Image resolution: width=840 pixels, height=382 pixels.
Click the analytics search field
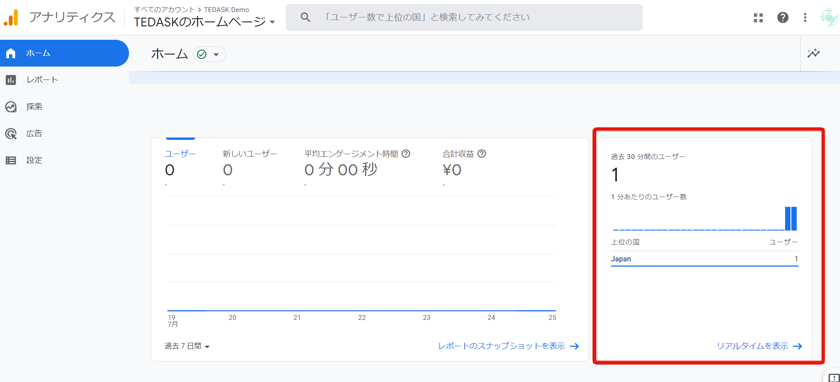[464, 17]
